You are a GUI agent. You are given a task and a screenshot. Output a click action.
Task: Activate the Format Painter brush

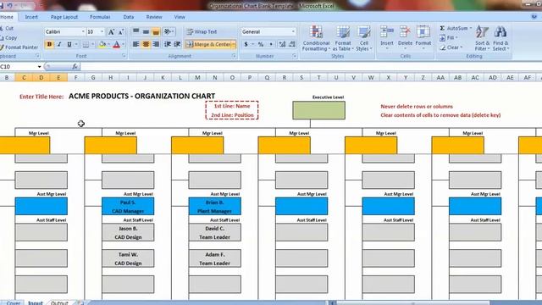click(x=19, y=47)
